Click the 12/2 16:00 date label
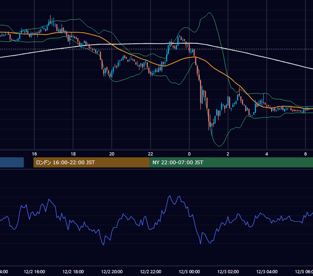The width and height of the screenshot is (313, 276). pyautogui.click(x=35, y=272)
